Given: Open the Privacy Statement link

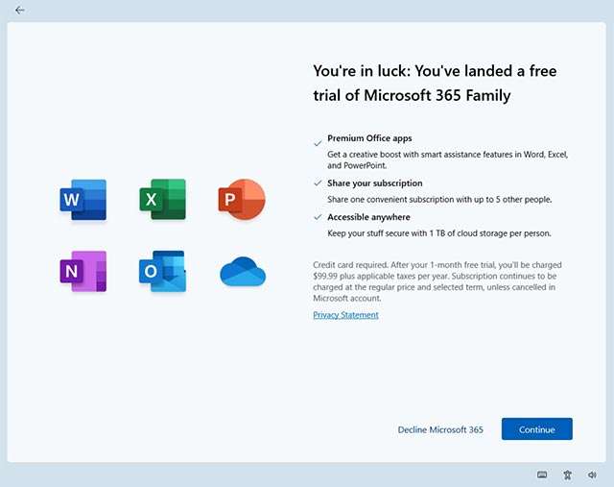Looking at the screenshot, I should click(x=345, y=315).
